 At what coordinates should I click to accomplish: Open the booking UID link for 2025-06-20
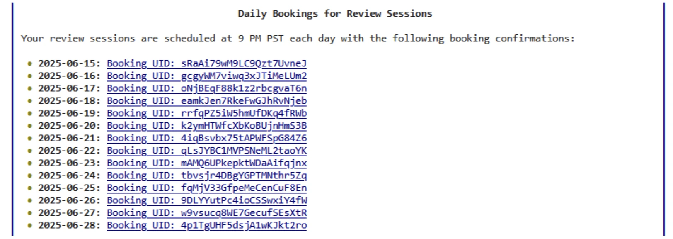206,126
